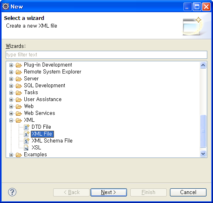This screenshot has width=213, height=203.
Task: Click the XSL wizard icon
Action: point(26,148)
